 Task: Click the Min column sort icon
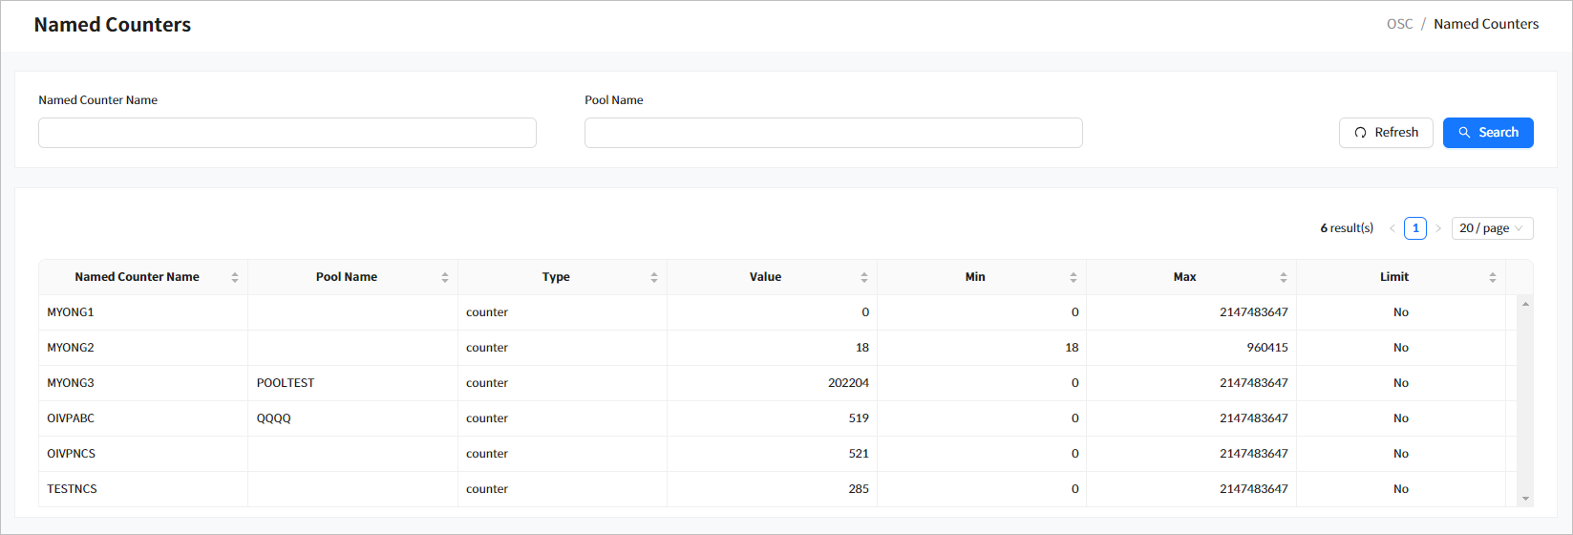(x=1073, y=278)
